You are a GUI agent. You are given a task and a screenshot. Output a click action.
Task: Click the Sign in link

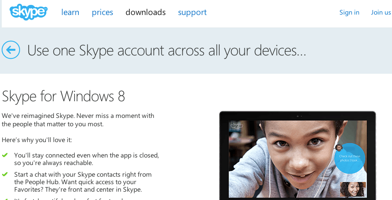pyautogui.click(x=349, y=12)
